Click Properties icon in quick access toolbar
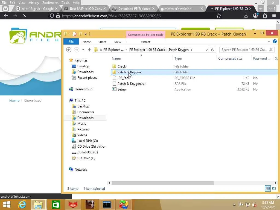This screenshot has width=280, height=210. tap(75, 34)
